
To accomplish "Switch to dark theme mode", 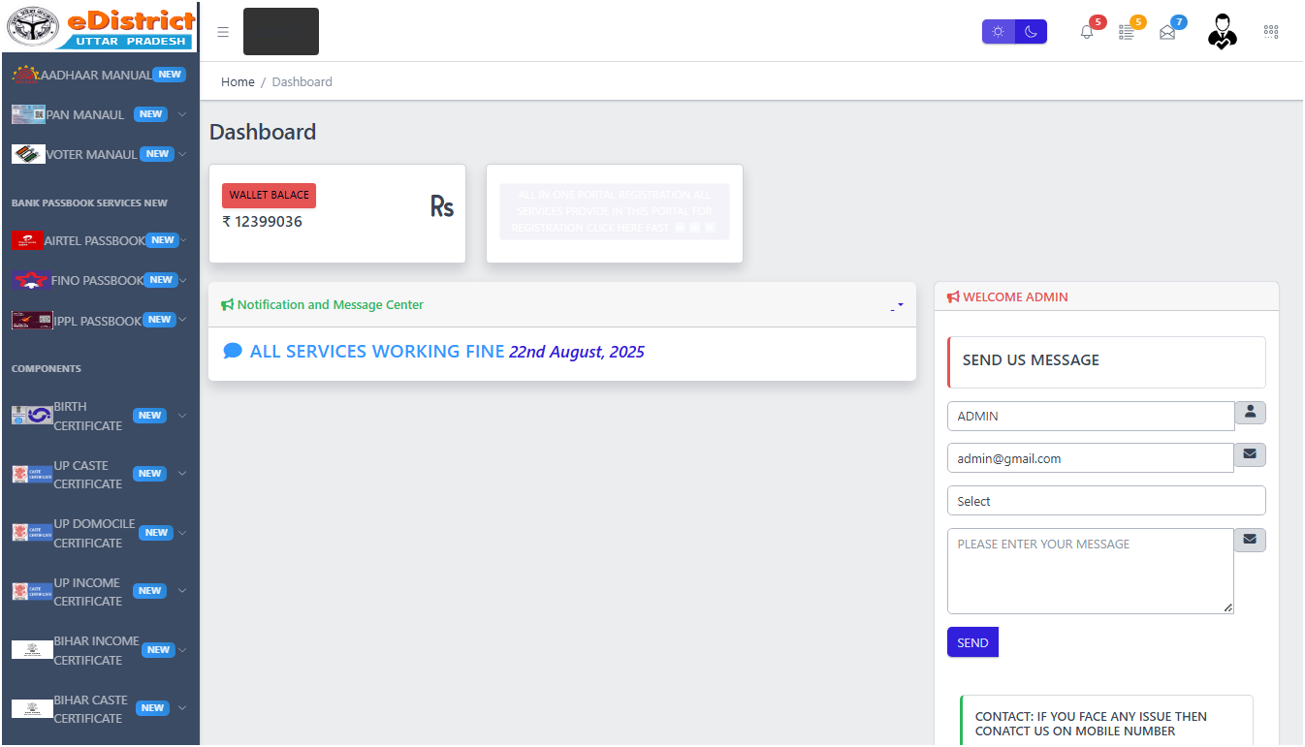I will click(1031, 32).
